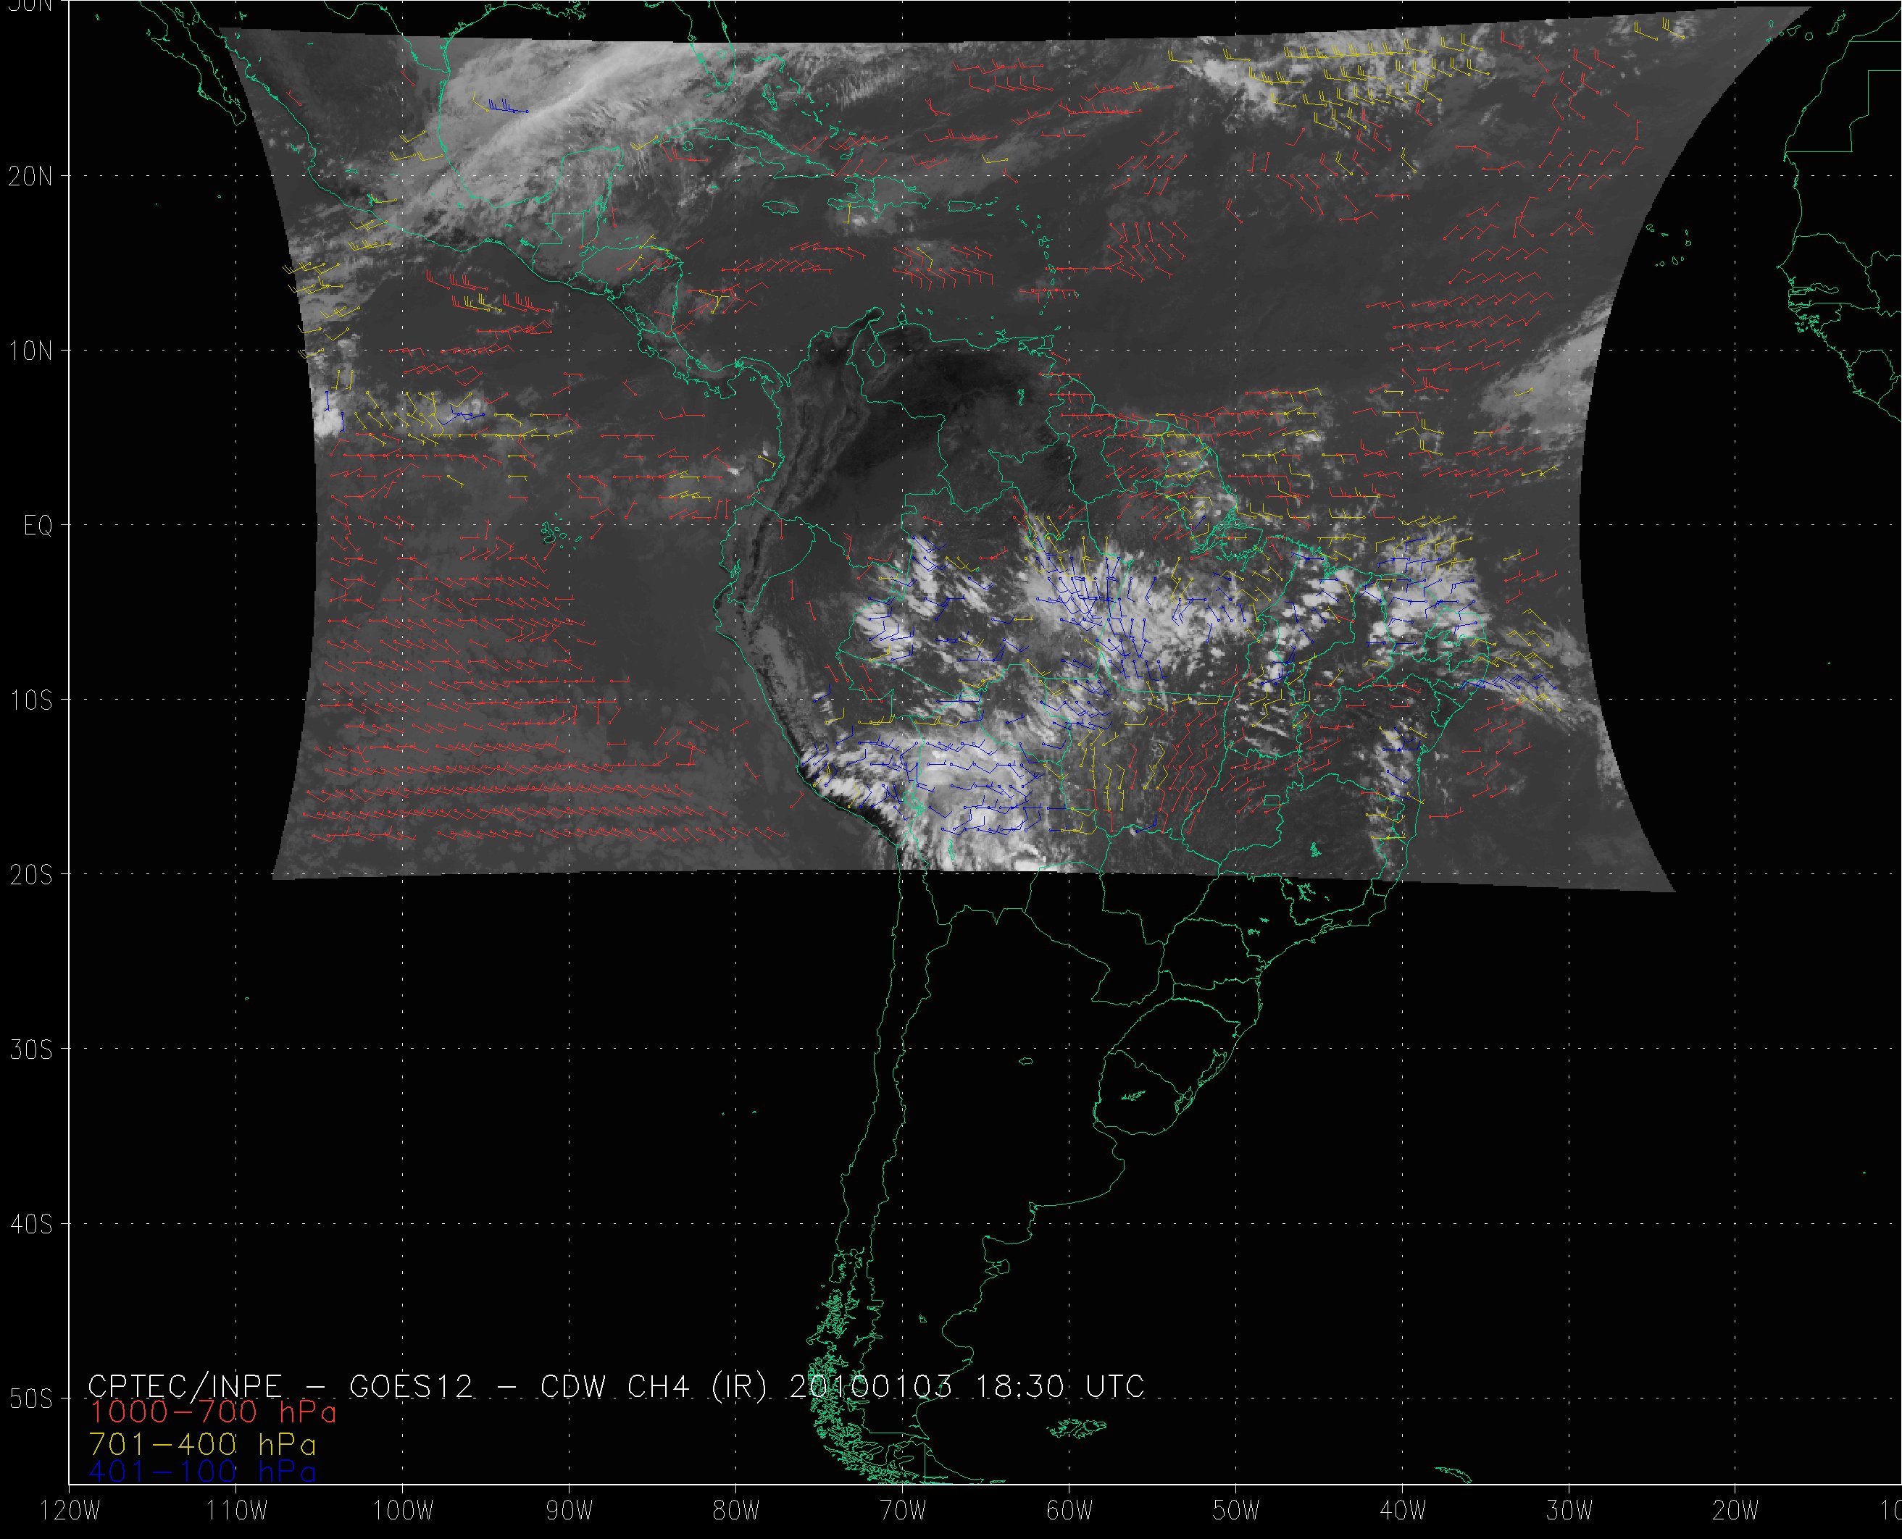Click the 20N latitude axis label

[30, 177]
